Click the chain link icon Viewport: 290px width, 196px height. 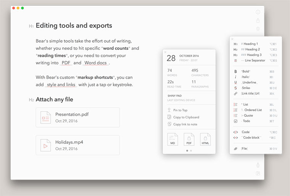pos(235,94)
